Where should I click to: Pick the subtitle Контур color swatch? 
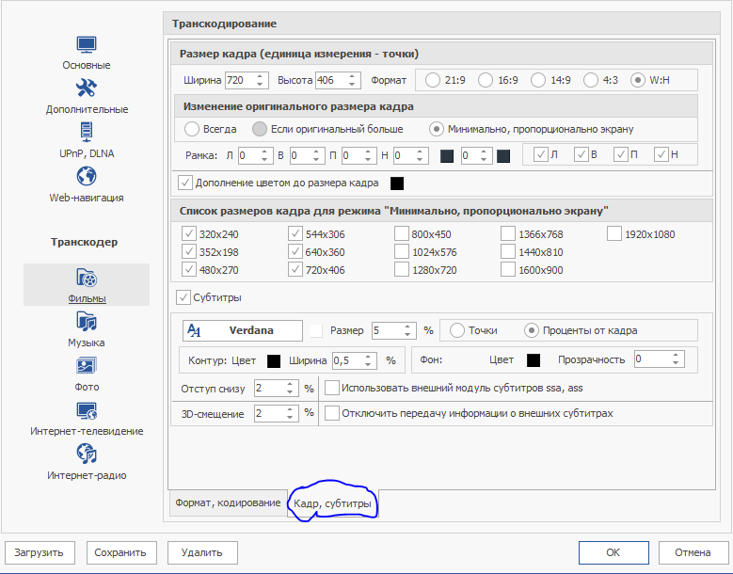(274, 360)
